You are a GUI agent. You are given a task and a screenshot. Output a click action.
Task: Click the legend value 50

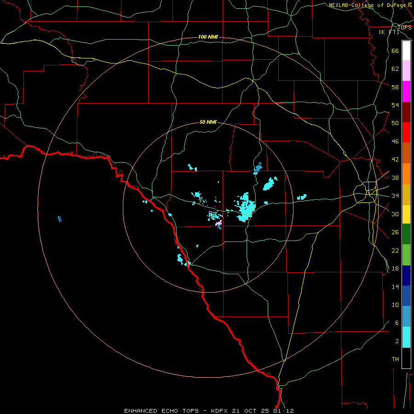tap(395, 123)
